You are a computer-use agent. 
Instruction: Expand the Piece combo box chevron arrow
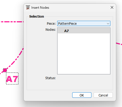pyautogui.click(x=108, y=24)
